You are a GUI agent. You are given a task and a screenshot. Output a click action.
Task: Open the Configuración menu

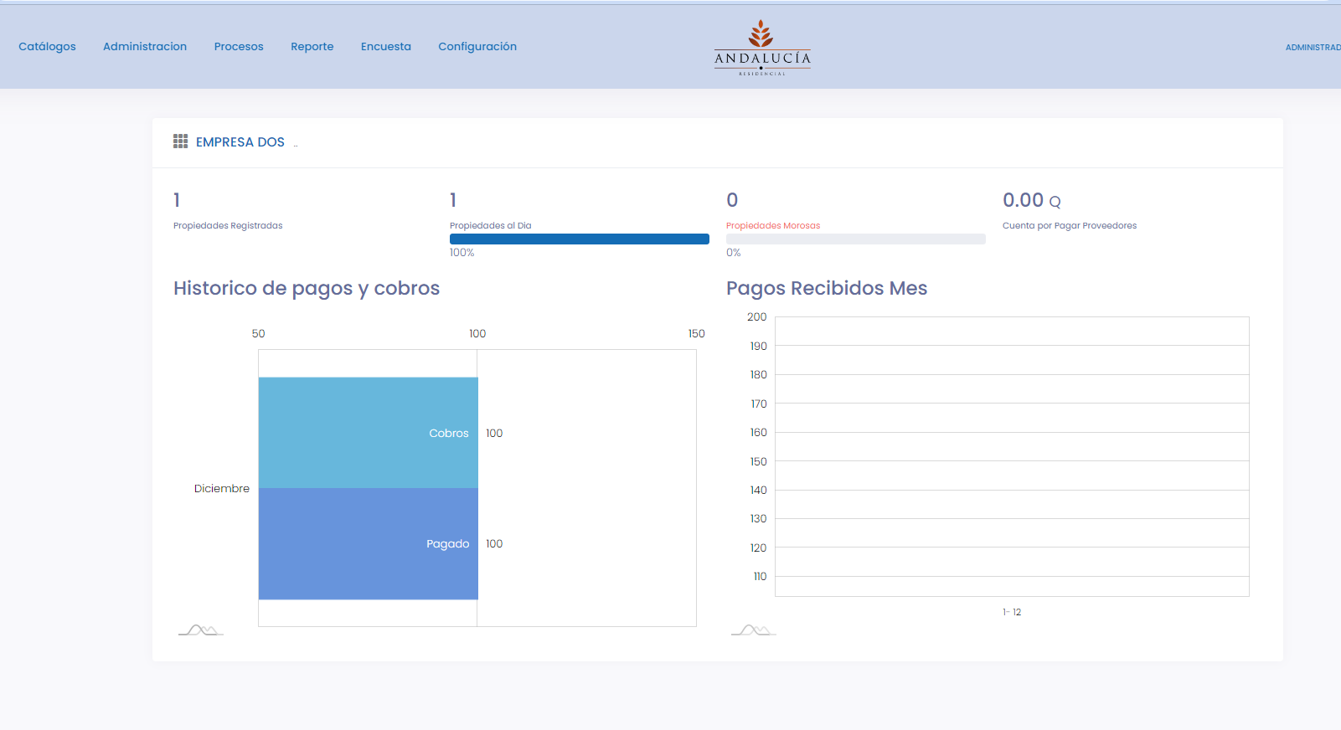(x=477, y=46)
